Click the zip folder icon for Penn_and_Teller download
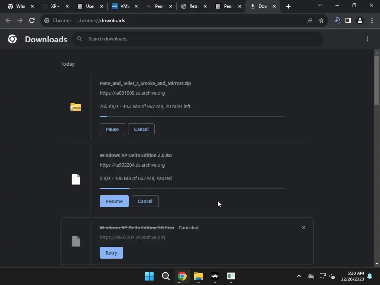Image resolution: width=380 pixels, height=285 pixels. click(x=76, y=107)
